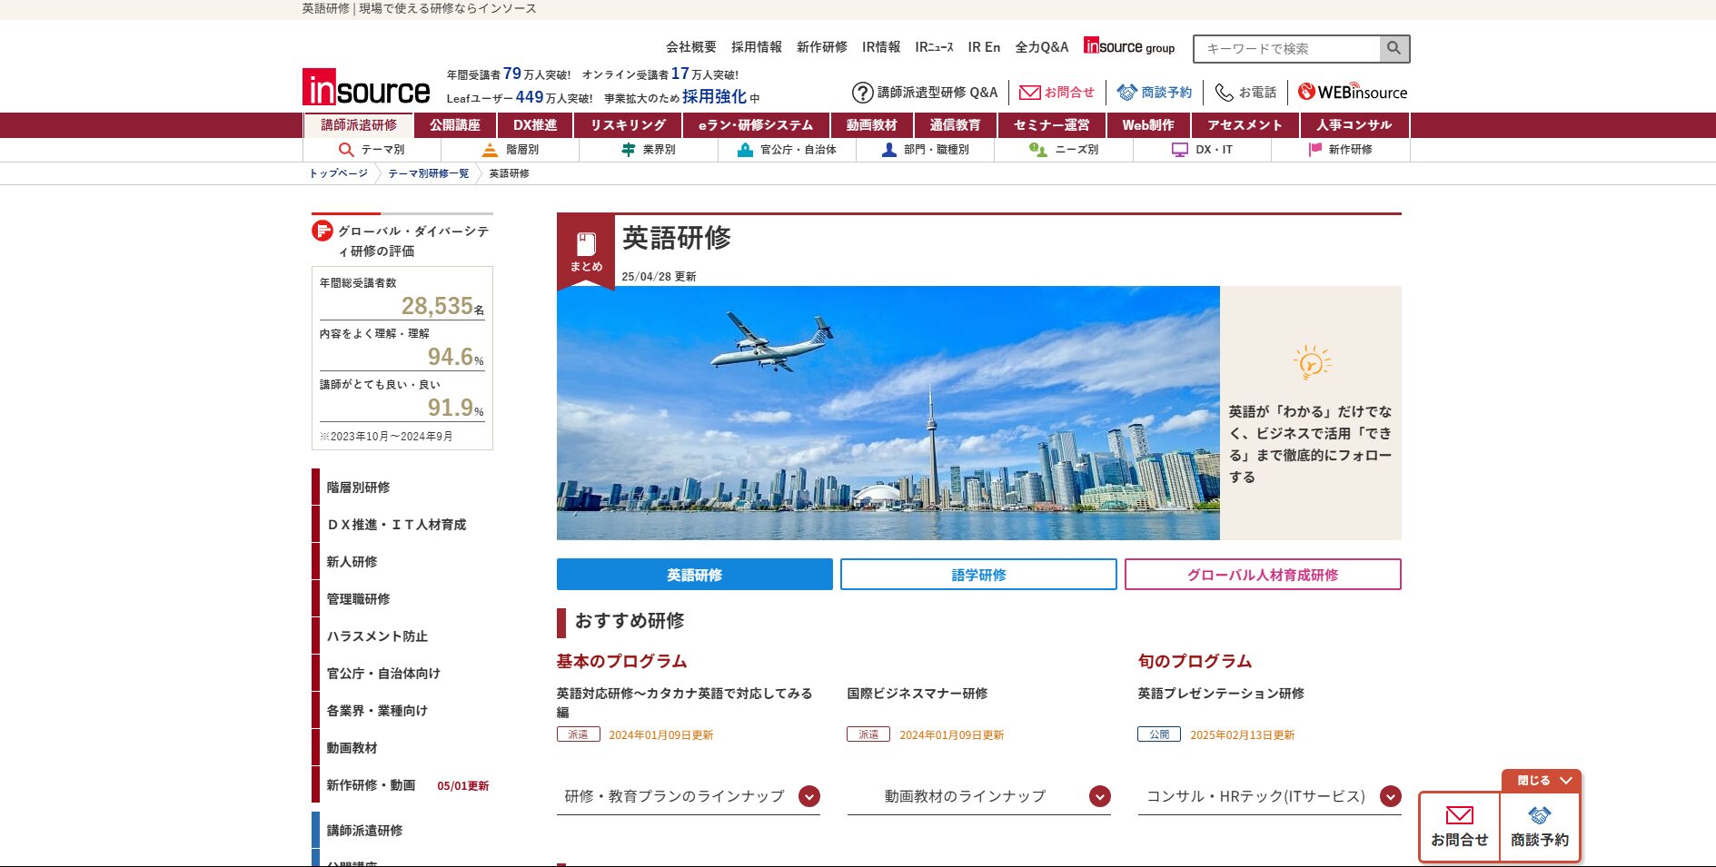1716x867 pixels.
Task: Open the WEBinsource icon link
Action: 1306,92
